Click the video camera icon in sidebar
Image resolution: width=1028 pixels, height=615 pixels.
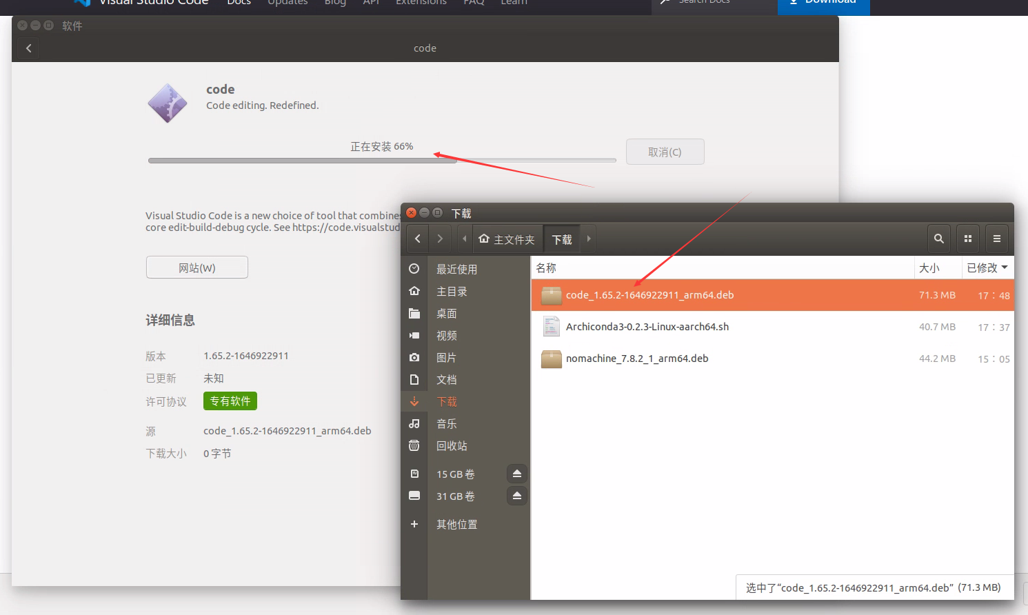pyautogui.click(x=414, y=335)
